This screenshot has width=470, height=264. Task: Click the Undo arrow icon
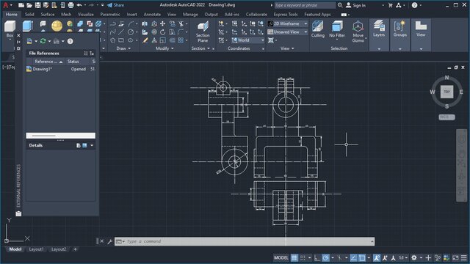coord(79,5)
